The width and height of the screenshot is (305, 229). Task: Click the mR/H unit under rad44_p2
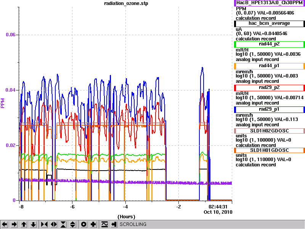point(242,50)
